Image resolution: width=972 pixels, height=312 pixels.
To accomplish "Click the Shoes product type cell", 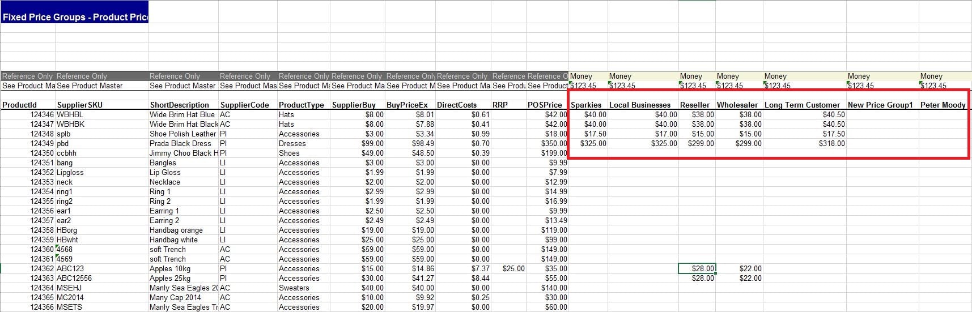I will click(304, 153).
